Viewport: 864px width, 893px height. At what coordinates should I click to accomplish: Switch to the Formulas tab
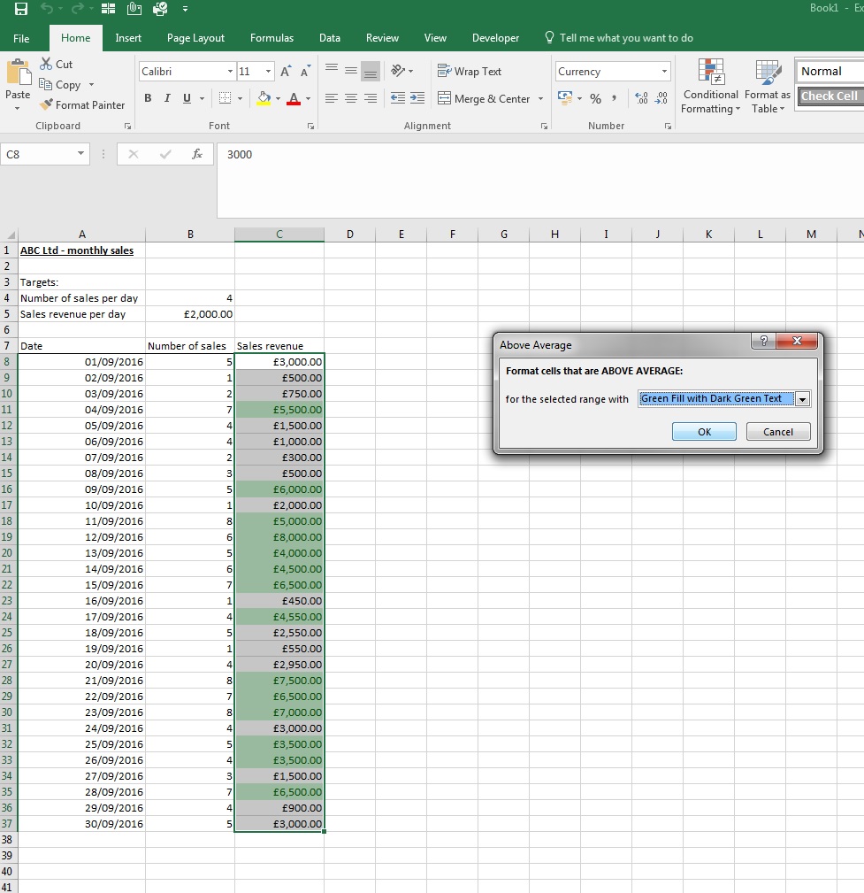coord(272,38)
